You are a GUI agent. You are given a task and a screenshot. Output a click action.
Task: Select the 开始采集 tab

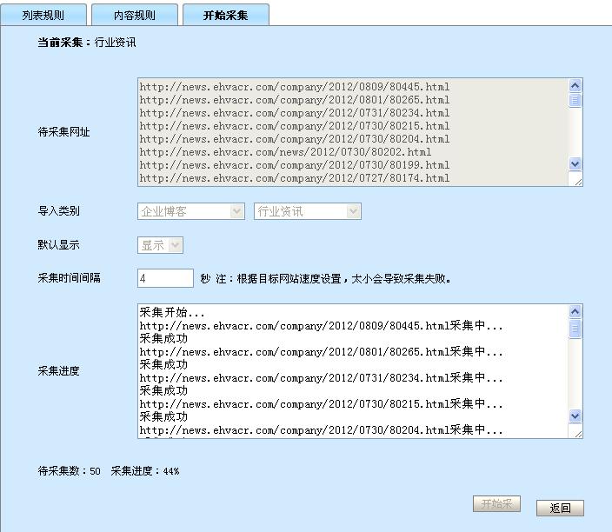pyautogui.click(x=225, y=15)
